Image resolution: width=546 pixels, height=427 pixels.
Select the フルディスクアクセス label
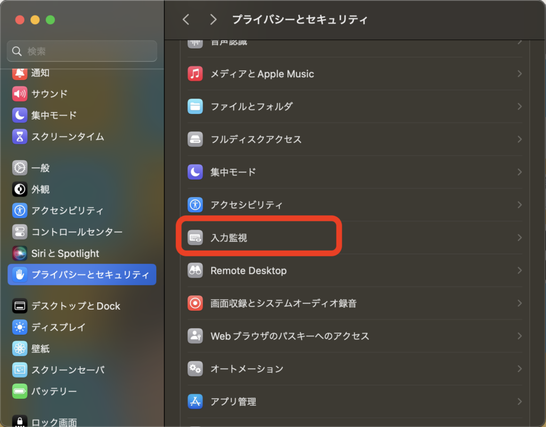tap(256, 139)
